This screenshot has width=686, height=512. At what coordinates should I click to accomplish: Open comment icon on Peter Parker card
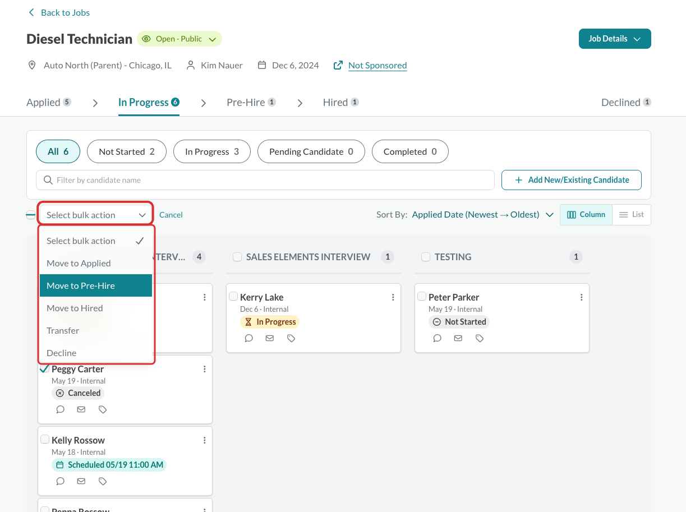[x=438, y=338]
